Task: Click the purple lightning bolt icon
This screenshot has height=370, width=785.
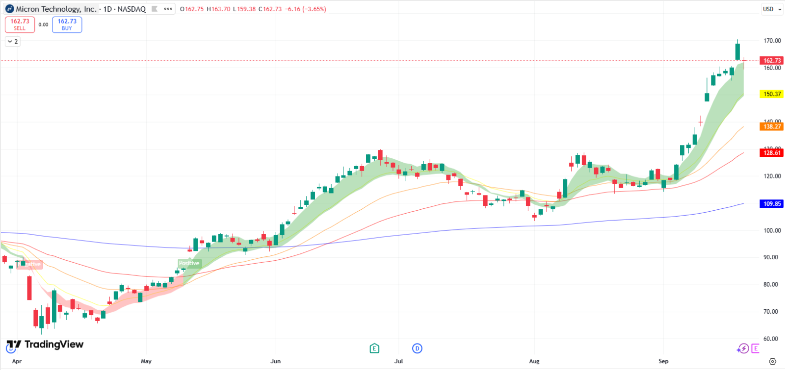Action: pos(743,348)
